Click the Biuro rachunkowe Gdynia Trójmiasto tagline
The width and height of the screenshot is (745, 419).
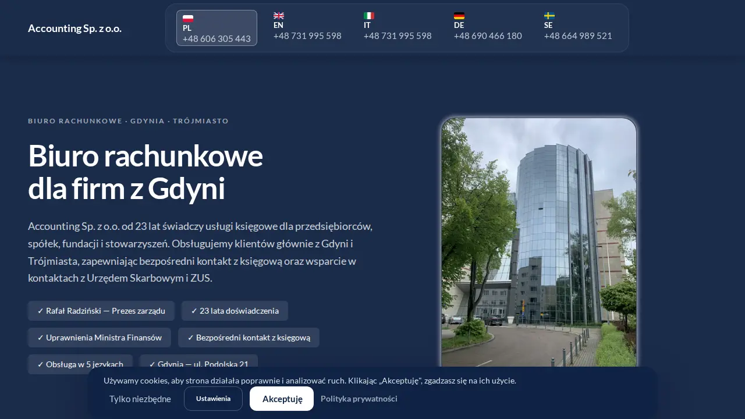coord(128,121)
